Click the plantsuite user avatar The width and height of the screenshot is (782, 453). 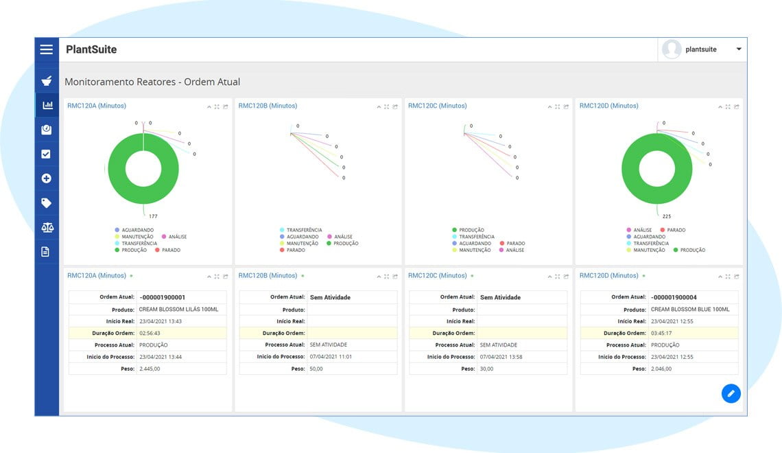[x=672, y=49]
